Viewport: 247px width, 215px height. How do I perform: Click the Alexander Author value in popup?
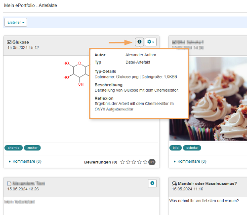pos(141,55)
